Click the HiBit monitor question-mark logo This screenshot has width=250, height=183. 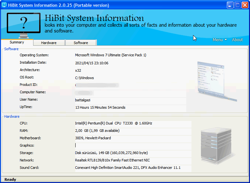pyautogui.click(x=23, y=25)
